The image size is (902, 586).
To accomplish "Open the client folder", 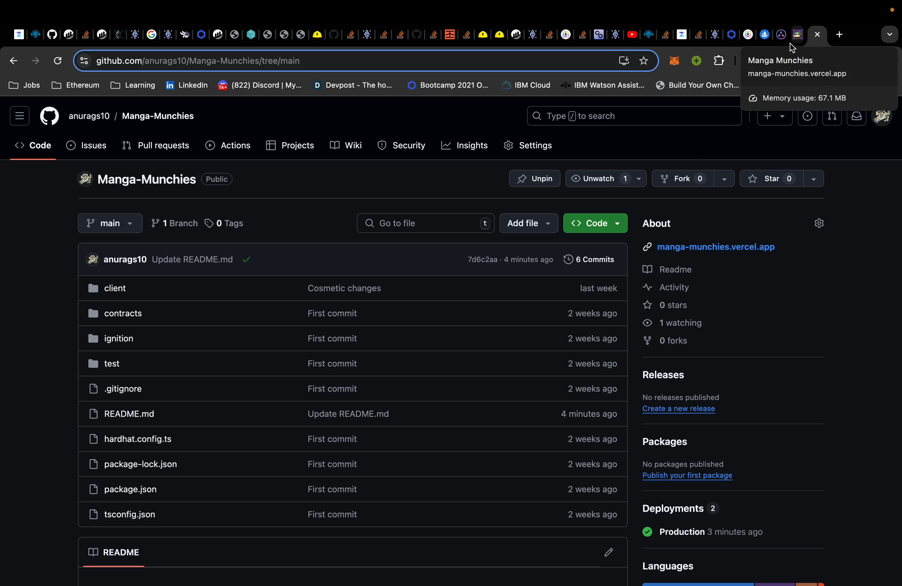I will tap(115, 288).
